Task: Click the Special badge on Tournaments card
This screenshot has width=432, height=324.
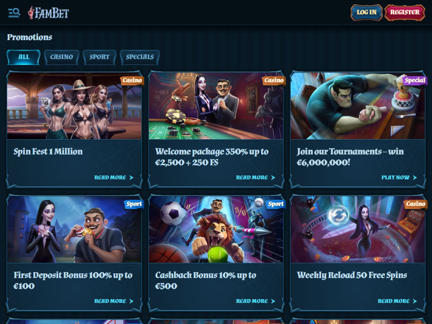Action: tap(415, 80)
